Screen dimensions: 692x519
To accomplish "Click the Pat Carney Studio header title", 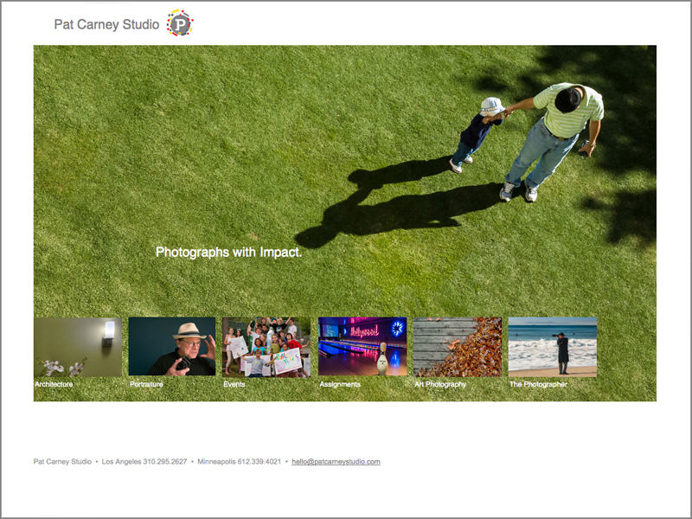I will pyautogui.click(x=106, y=24).
